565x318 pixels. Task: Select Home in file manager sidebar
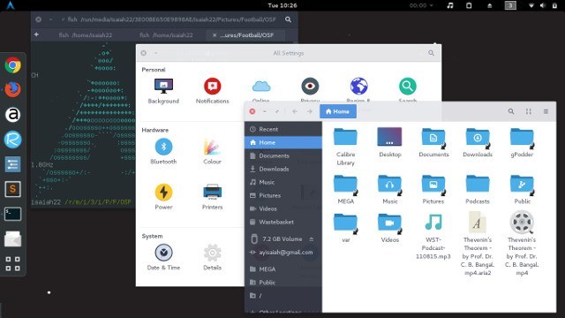[282, 142]
